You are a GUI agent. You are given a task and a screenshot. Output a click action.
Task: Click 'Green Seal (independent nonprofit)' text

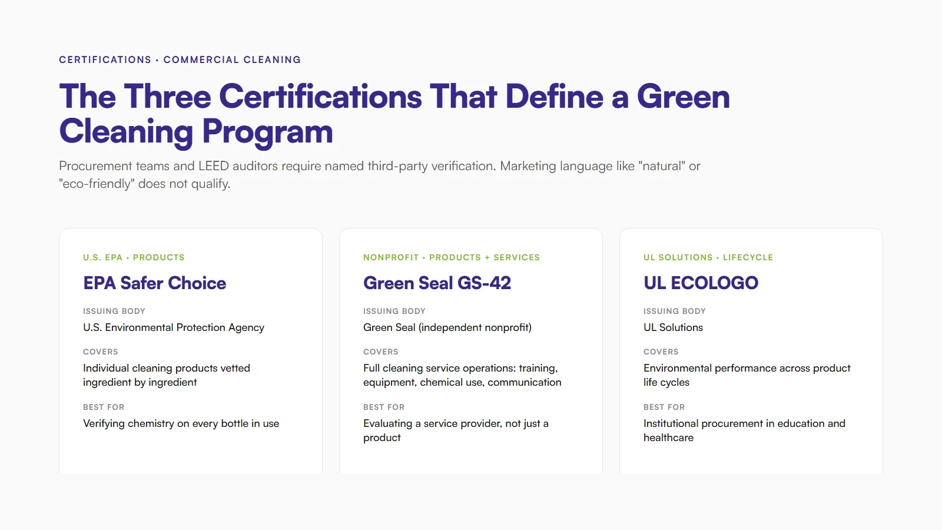click(447, 327)
